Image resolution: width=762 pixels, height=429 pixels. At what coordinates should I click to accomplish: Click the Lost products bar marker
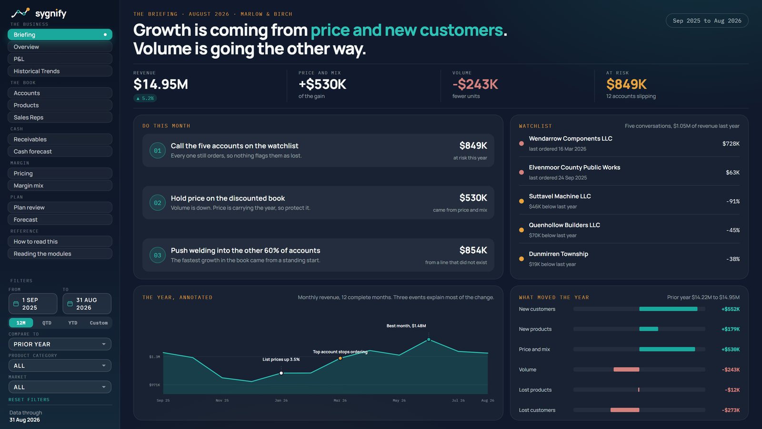(x=639, y=390)
